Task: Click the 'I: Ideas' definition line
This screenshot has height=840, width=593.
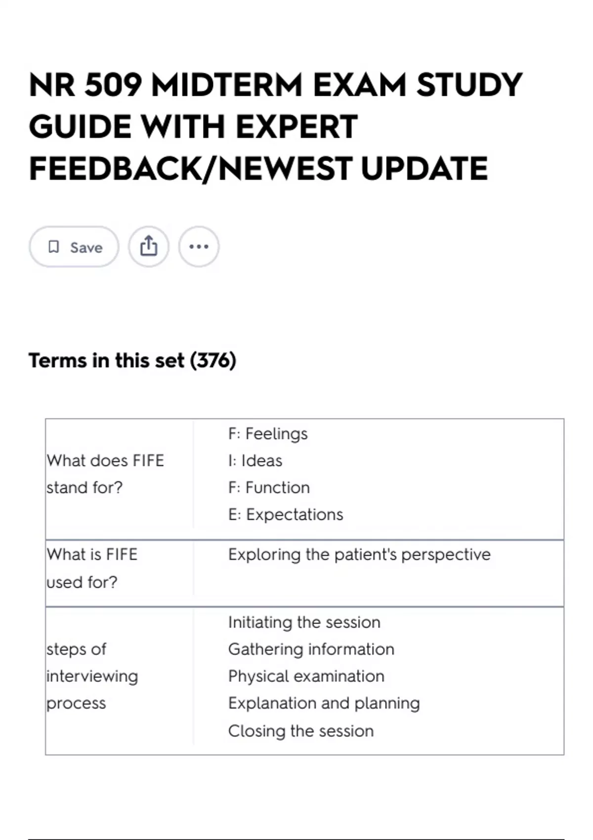Action: (255, 461)
